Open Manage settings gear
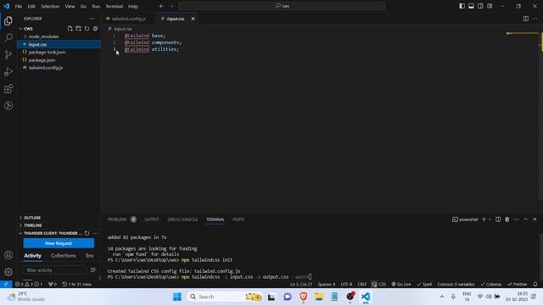This screenshot has height=305, width=543. [8, 272]
